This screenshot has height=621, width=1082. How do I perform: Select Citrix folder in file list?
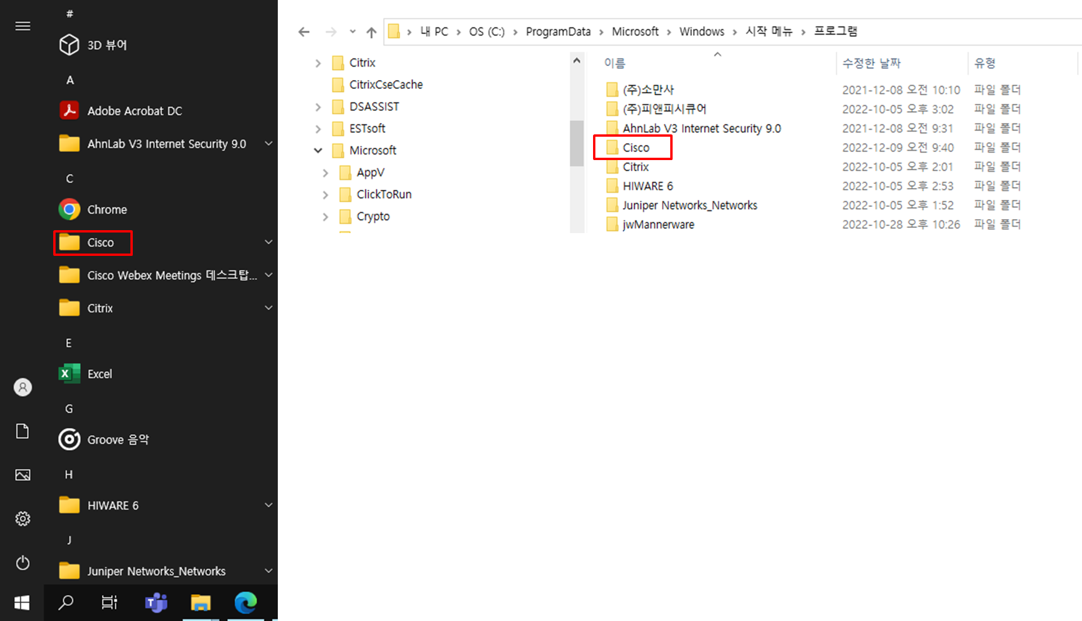coord(628,166)
